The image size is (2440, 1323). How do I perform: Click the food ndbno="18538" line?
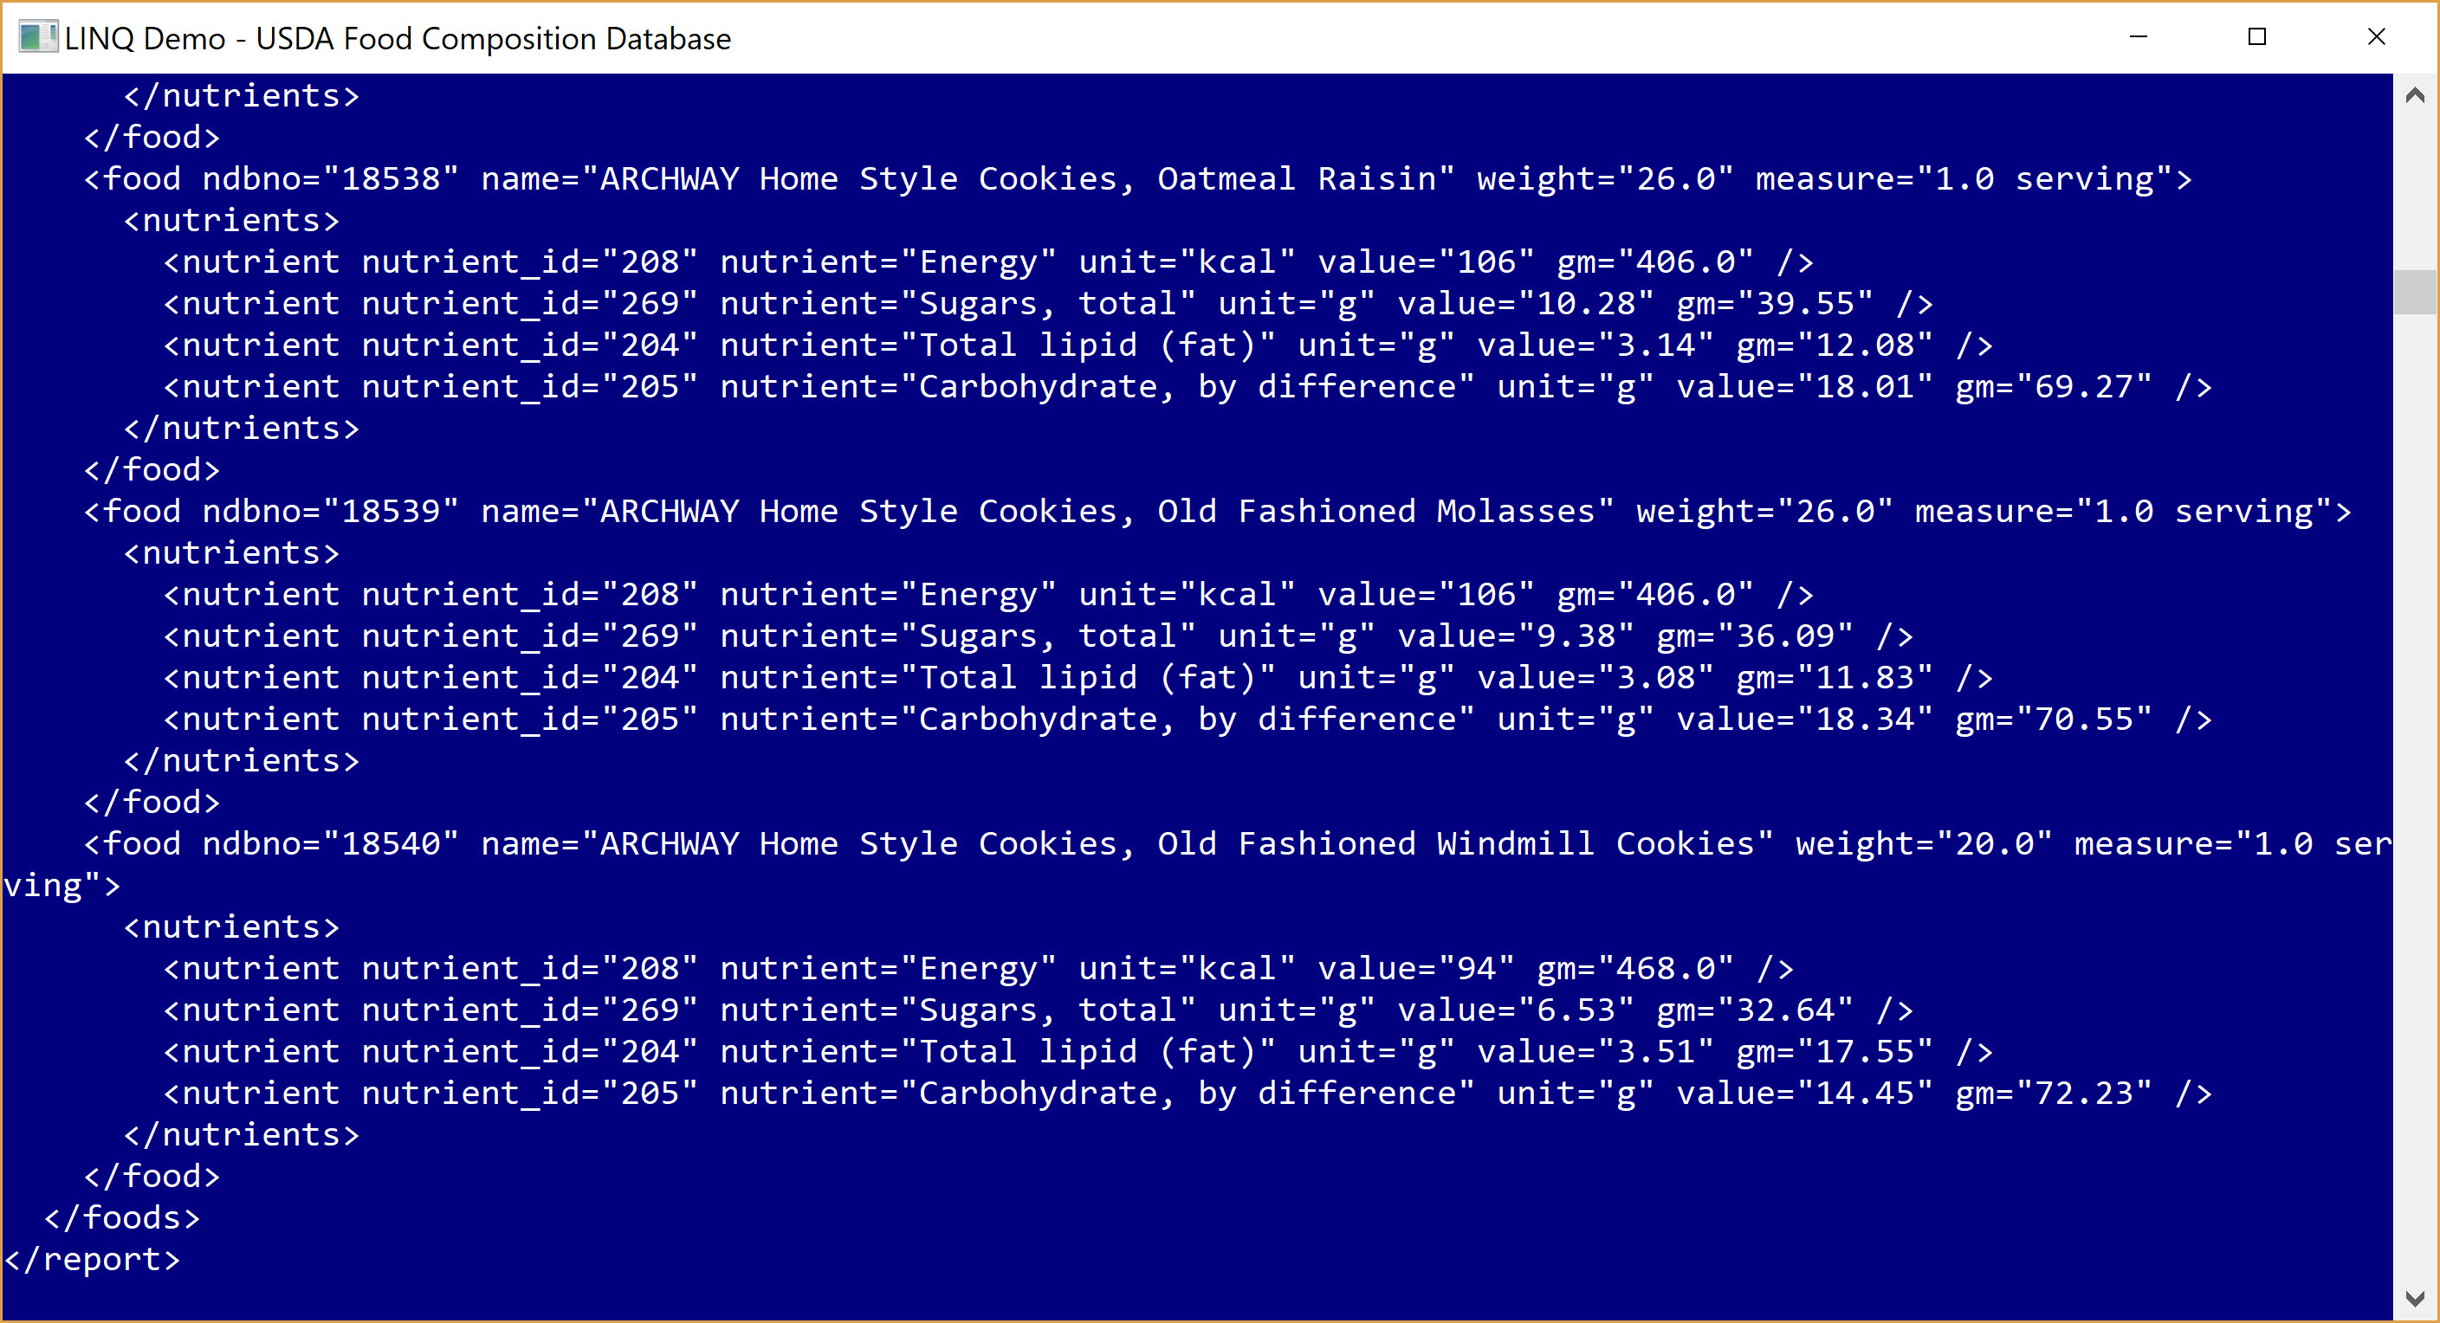(1137, 179)
